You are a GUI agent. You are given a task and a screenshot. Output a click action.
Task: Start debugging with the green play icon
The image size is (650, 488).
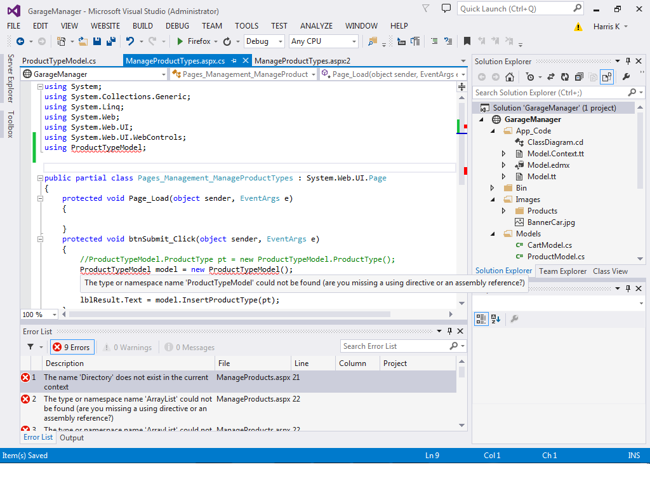tap(180, 41)
